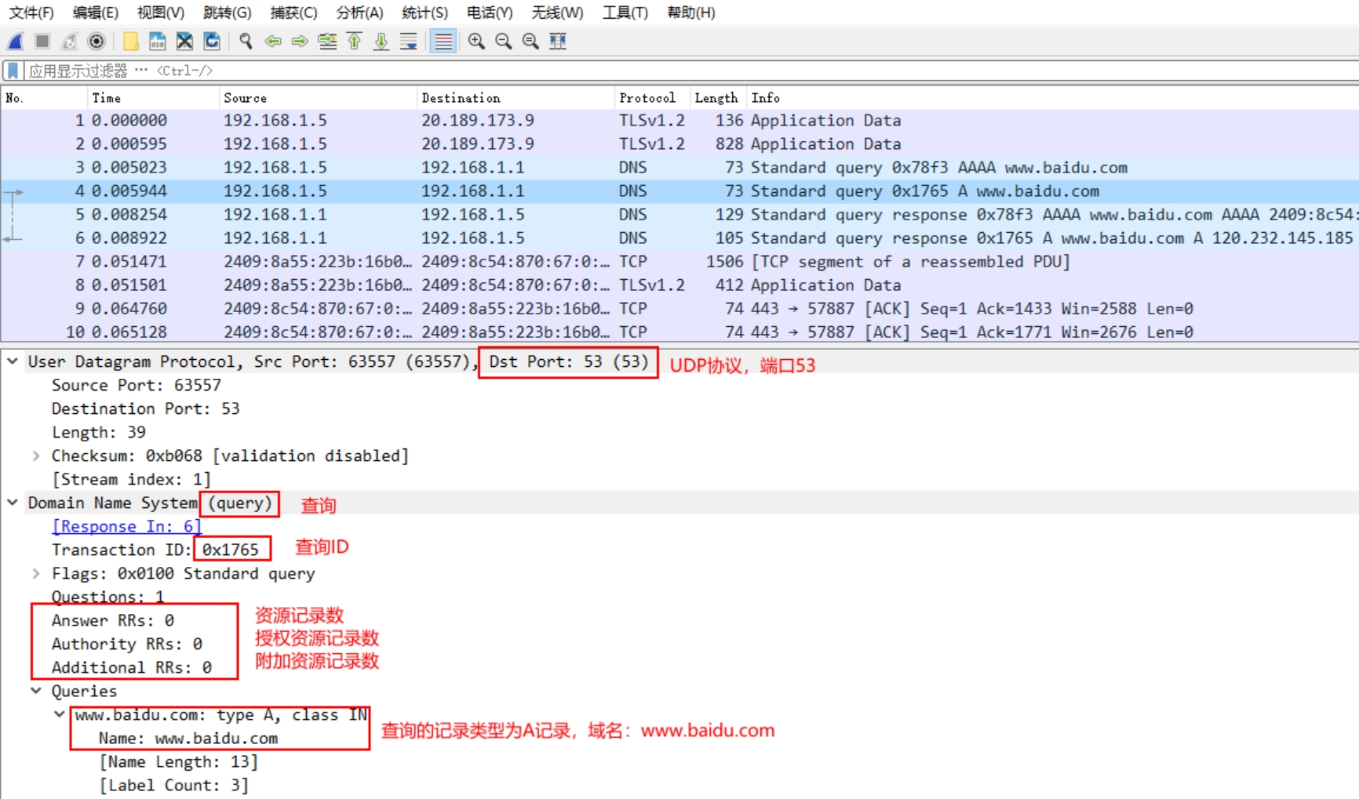Select the Destination Port: 53 field
This screenshot has width=1359, height=799.
[x=146, y=409]
